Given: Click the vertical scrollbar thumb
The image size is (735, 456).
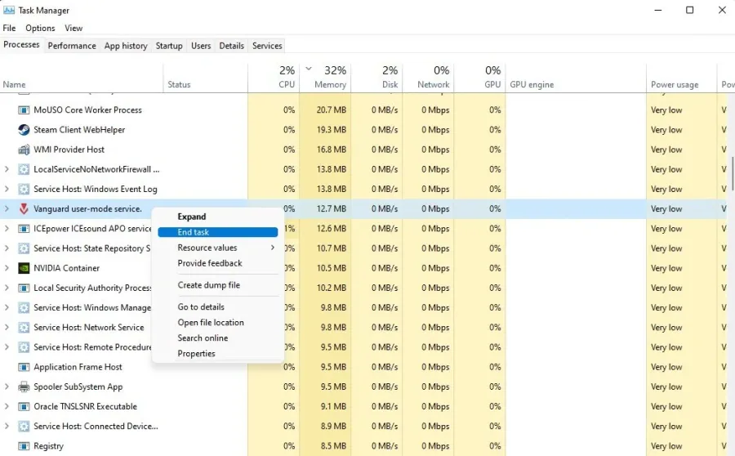Looking at the screenshot, I should click(731, 173).
